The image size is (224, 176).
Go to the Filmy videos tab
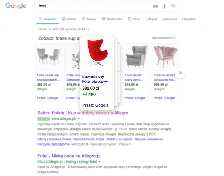[134, 19]
